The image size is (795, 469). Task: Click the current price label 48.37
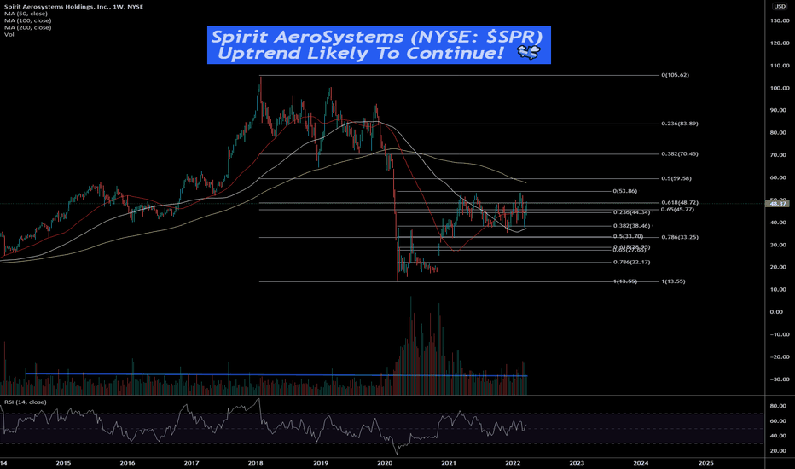coord(779,203)
